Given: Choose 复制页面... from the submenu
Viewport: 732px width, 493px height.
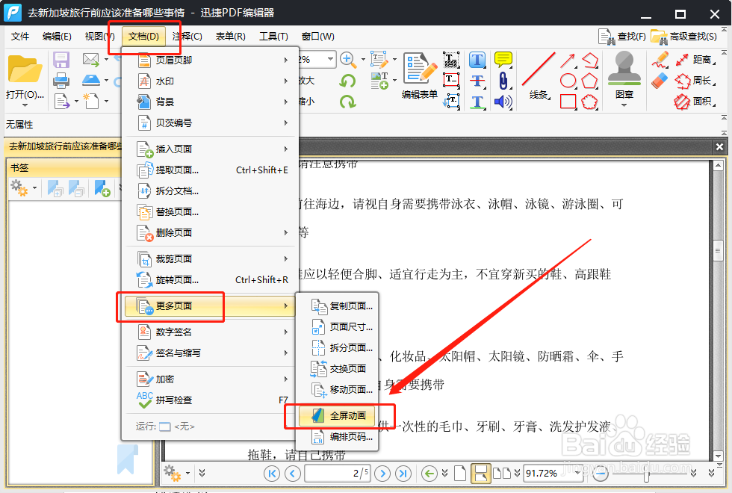Looking at the screenshot, I should [337, 306].
